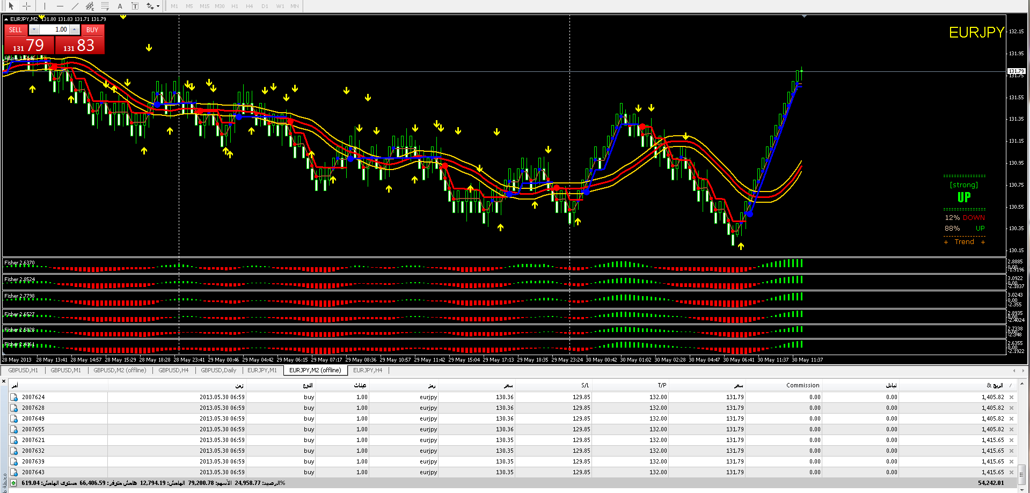Click the SELL one-click trading button
1030x493 pixels.
pyautogui.click(x=16, y=30)
